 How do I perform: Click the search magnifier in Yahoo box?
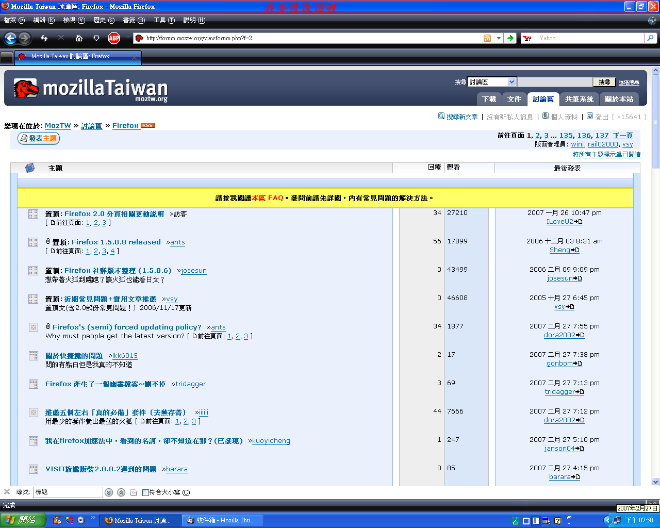point(651,38)
